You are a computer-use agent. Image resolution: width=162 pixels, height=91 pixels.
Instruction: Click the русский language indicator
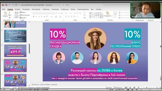coord(14,88)
